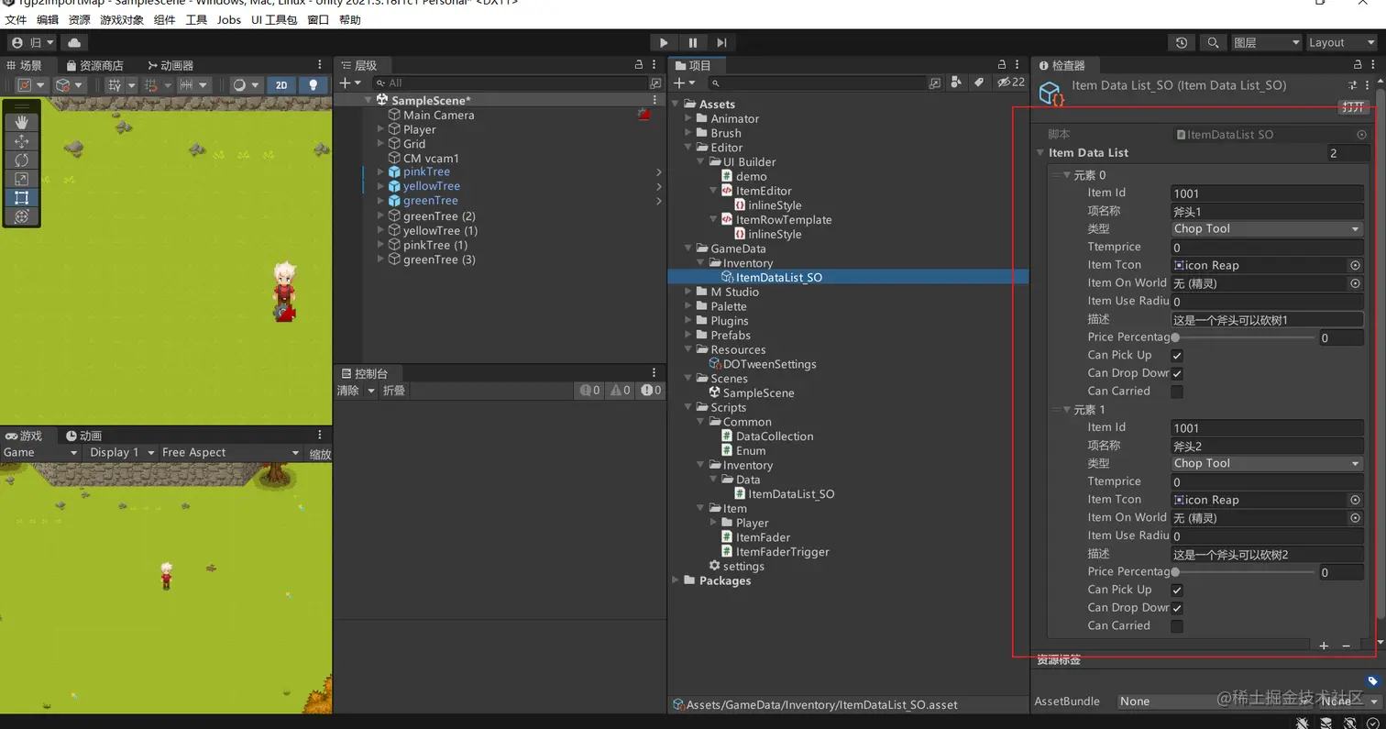Screen dimensions: 1386x729
Task: Toggle hidden packages visibility count 22
Action: [x=1011, y=83]
